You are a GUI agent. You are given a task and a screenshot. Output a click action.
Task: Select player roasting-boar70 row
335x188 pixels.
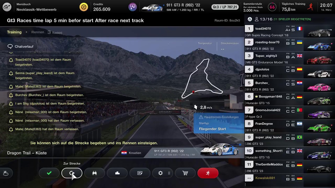tap(290, 45)
